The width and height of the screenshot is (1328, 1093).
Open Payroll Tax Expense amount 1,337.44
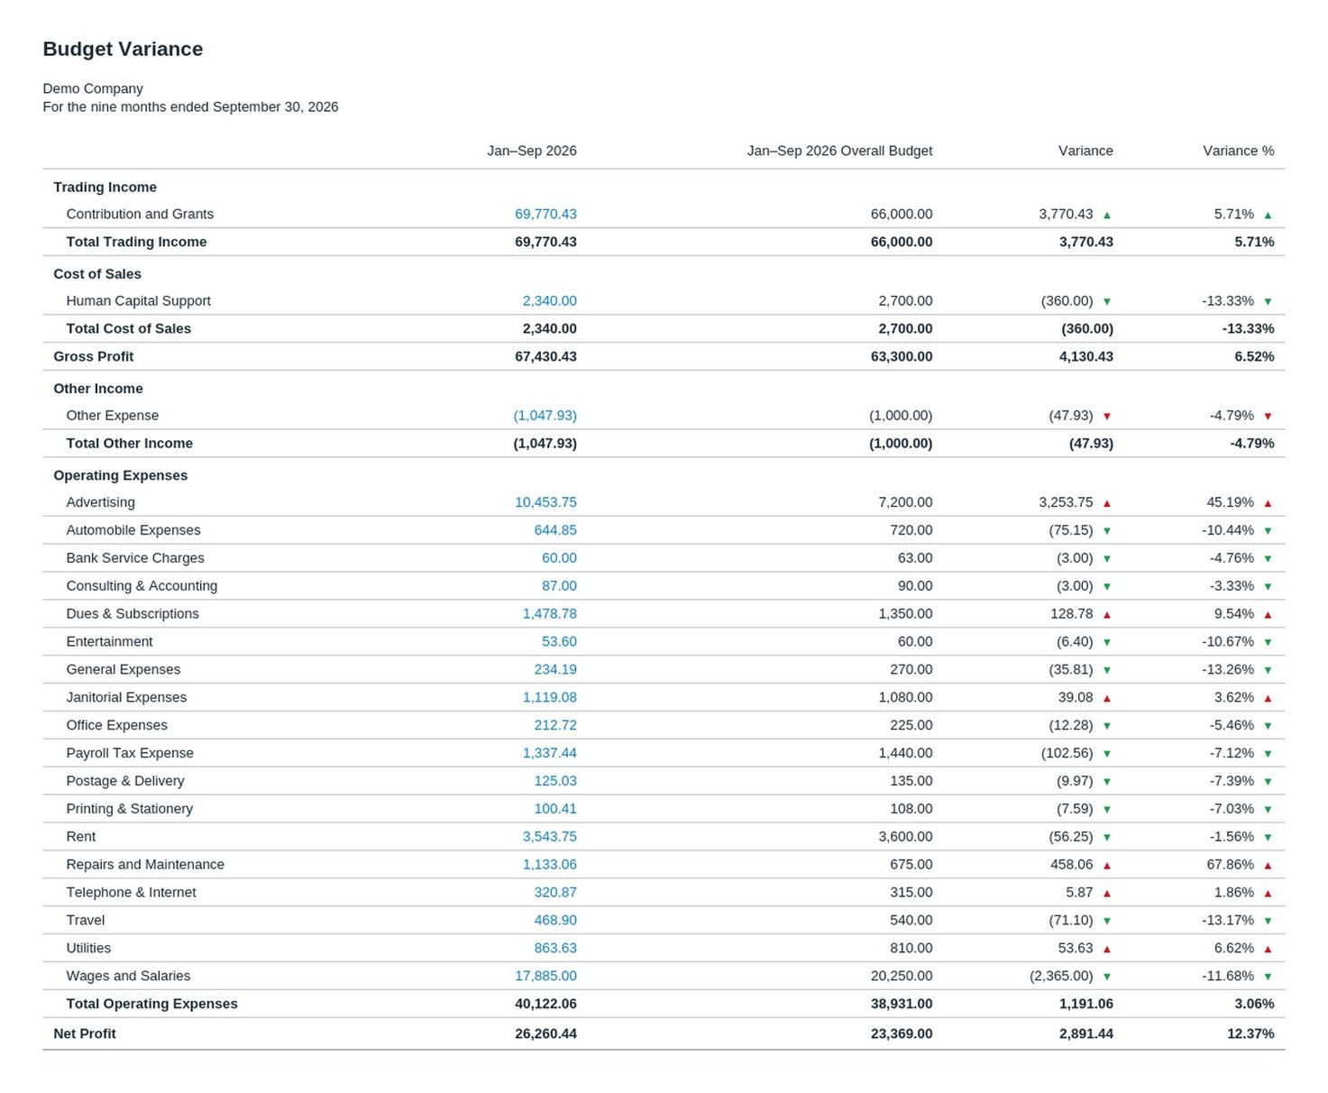549,753
